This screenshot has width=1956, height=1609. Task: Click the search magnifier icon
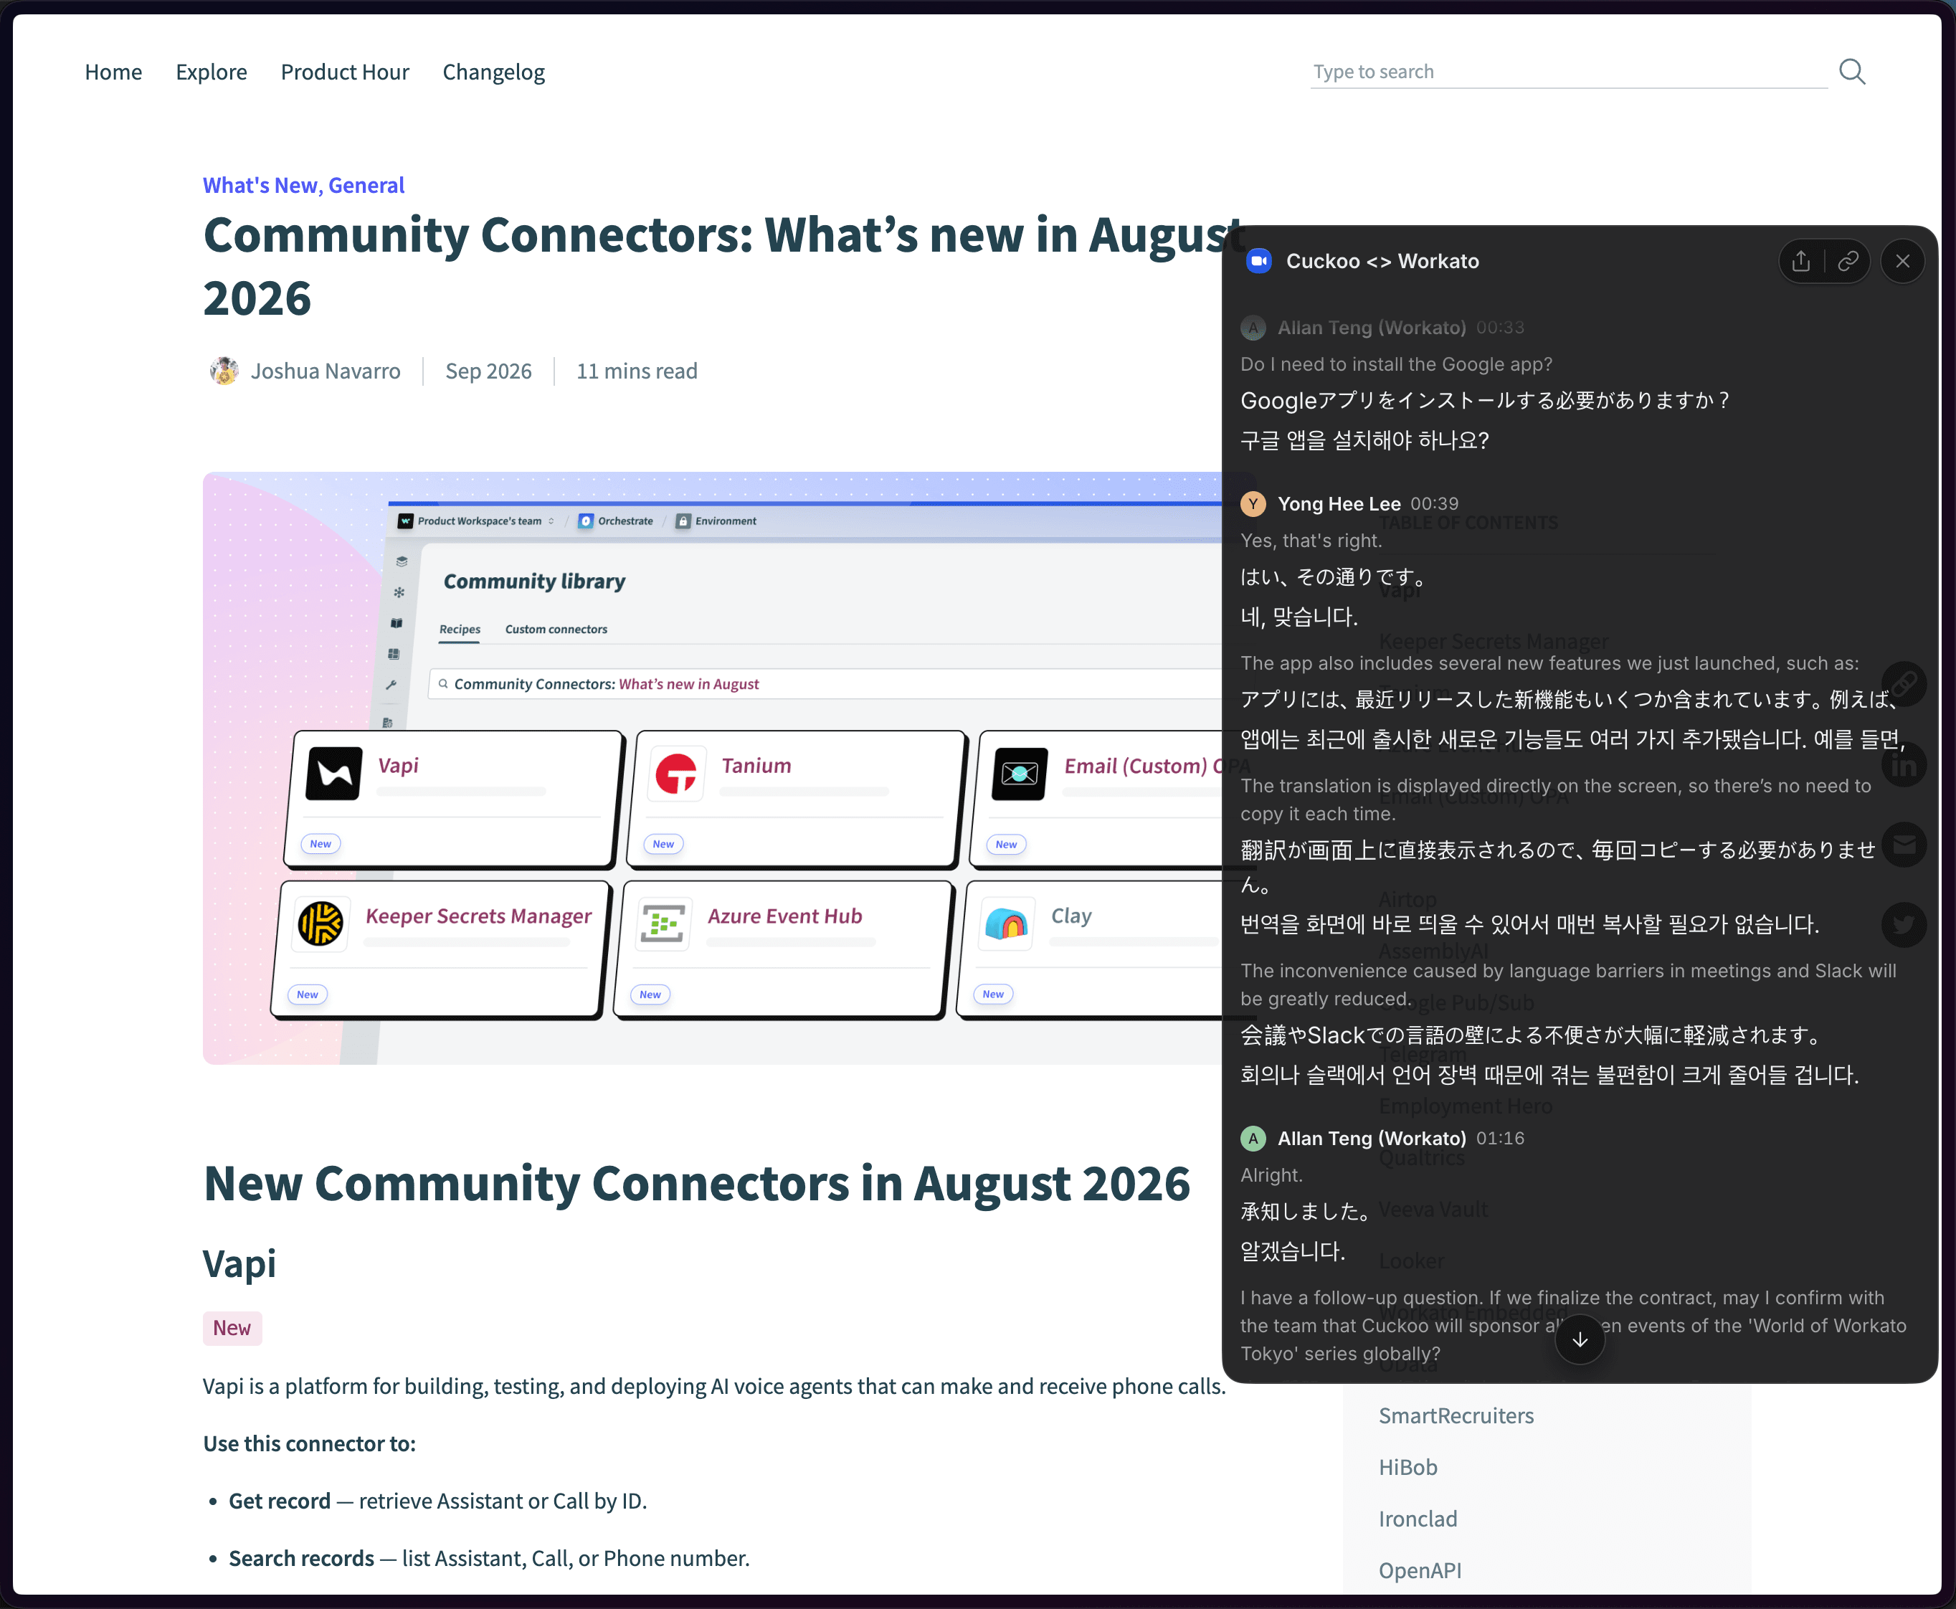(x=1851, y=72)
